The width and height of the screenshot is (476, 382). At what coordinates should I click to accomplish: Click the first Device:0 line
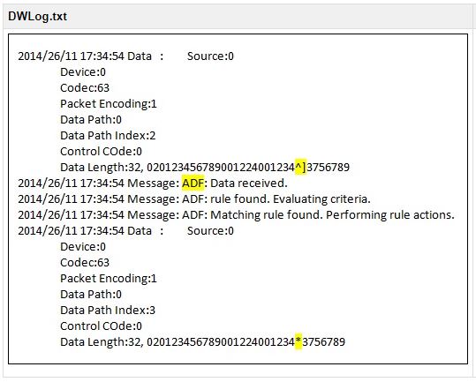(x=83, y=72)
